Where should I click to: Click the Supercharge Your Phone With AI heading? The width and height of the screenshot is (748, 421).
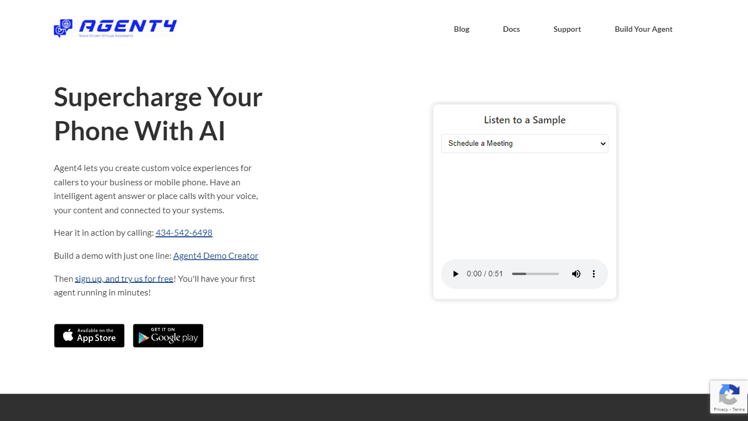point(158,114)
